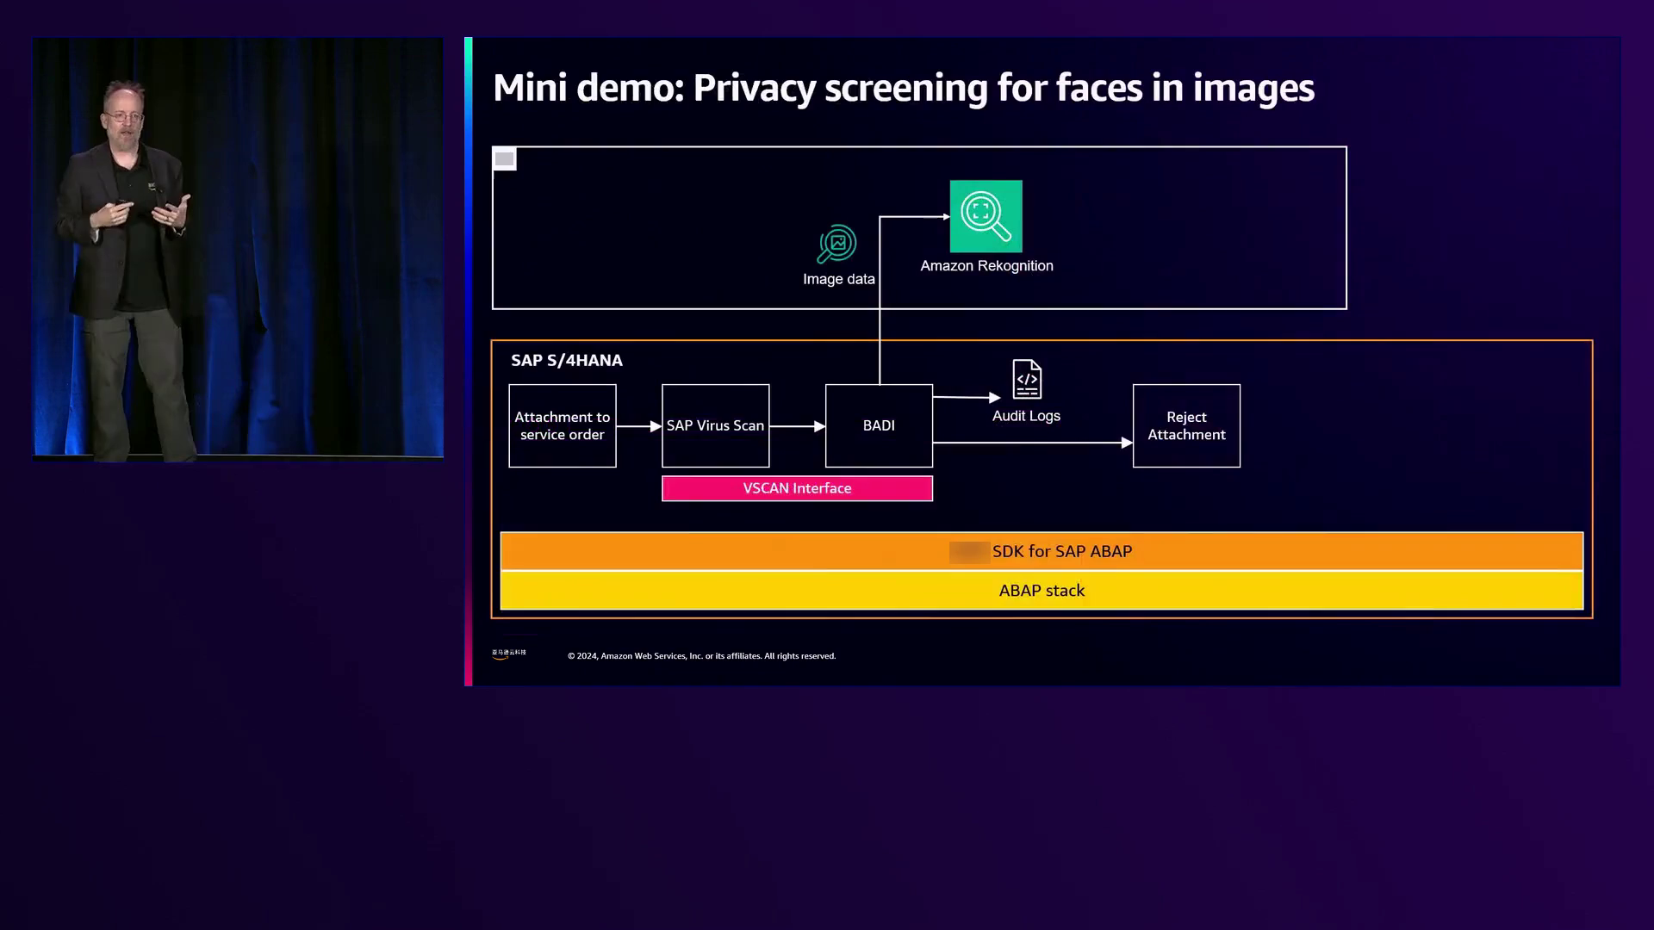Click the yellow ABAP stack bar
The image size is (1654, 930).
click(x=1042, y=591)
